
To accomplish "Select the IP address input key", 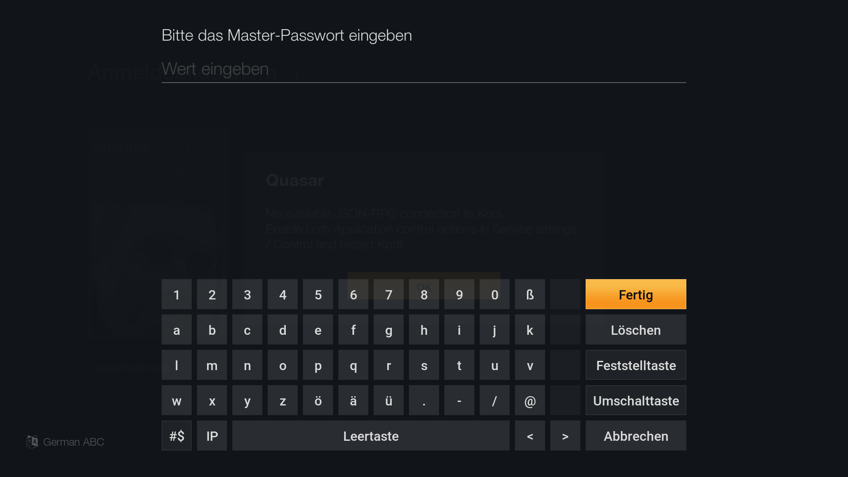I will pos(212,435).
